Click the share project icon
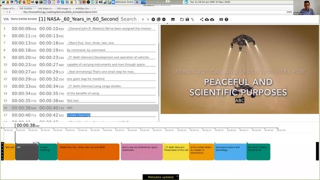The height and width of the screenshot is (180, 320). 201,19
